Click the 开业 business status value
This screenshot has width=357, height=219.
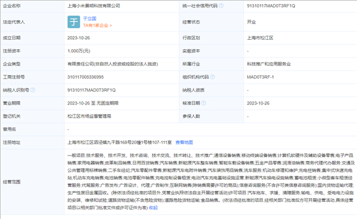(x=251, y=22)
